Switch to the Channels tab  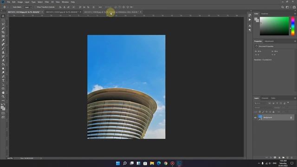tap(265, 98)
